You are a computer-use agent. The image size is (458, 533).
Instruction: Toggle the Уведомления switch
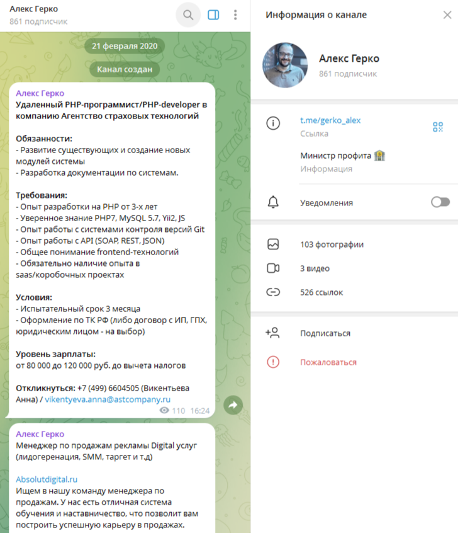440,202
